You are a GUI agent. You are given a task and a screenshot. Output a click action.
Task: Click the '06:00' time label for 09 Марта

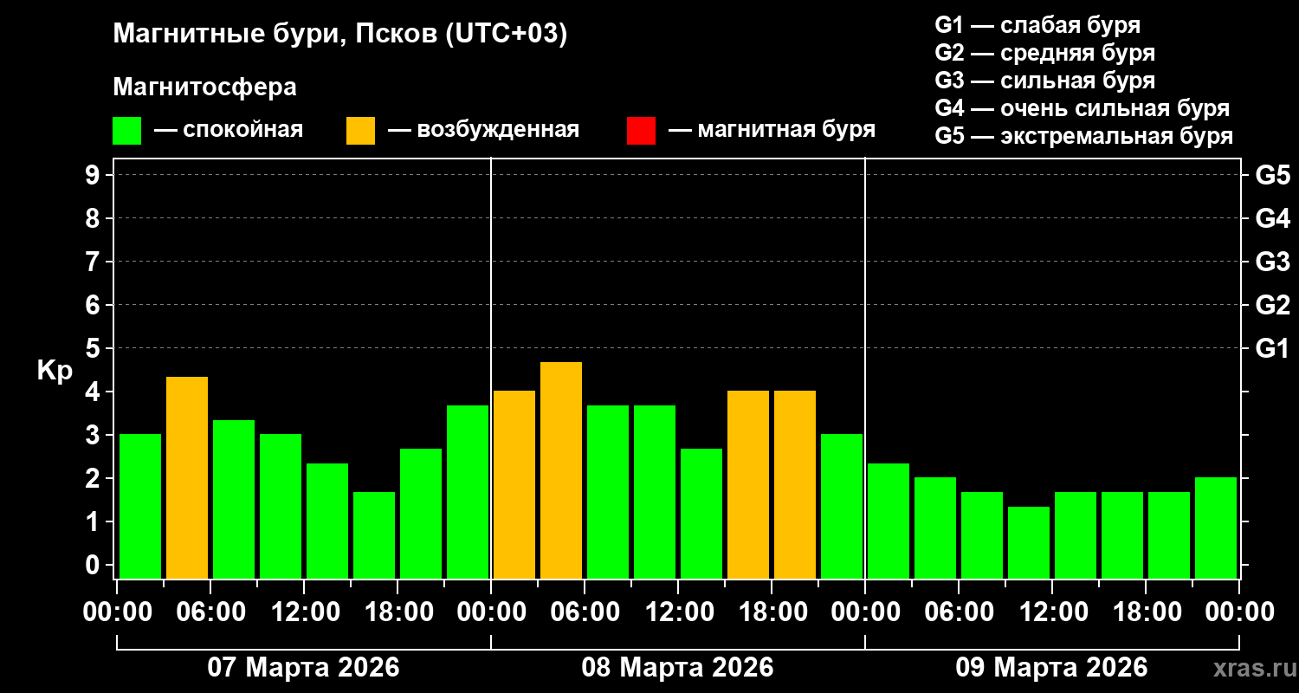(x=959, y=612)
